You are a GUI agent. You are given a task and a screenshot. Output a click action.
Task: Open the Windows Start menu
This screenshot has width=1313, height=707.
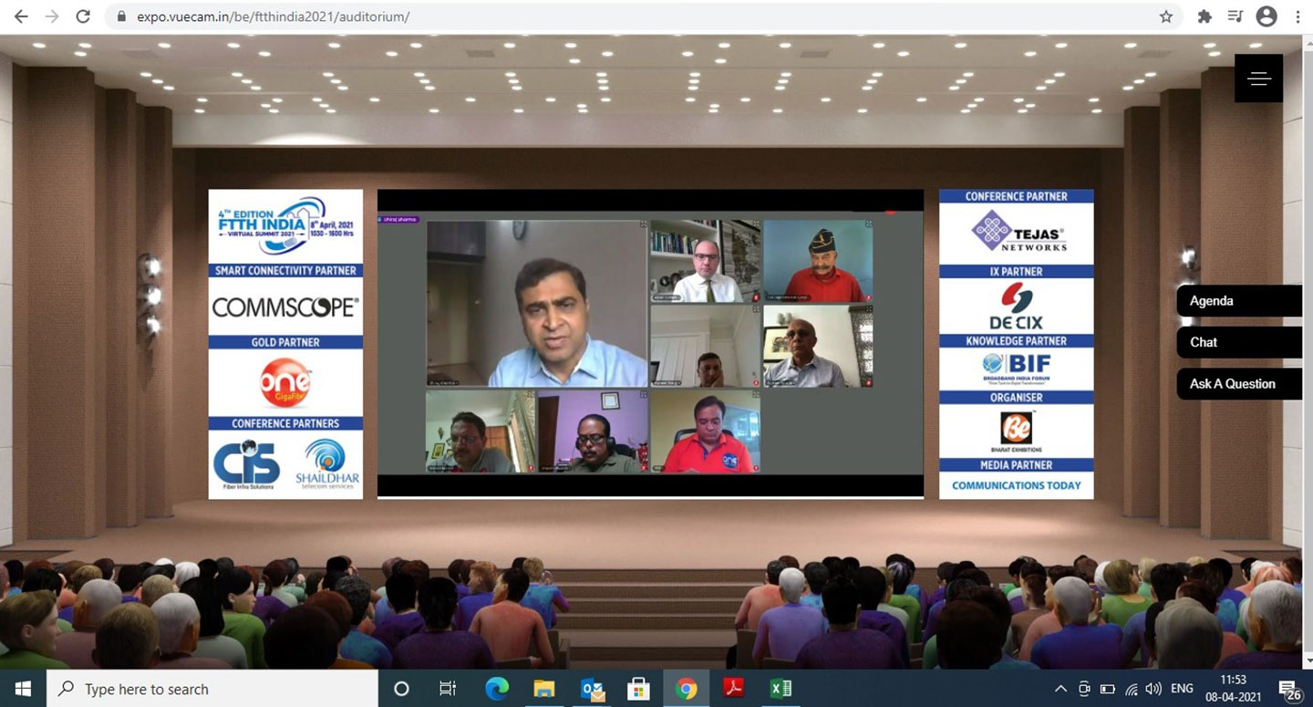(x=22, y=689)
